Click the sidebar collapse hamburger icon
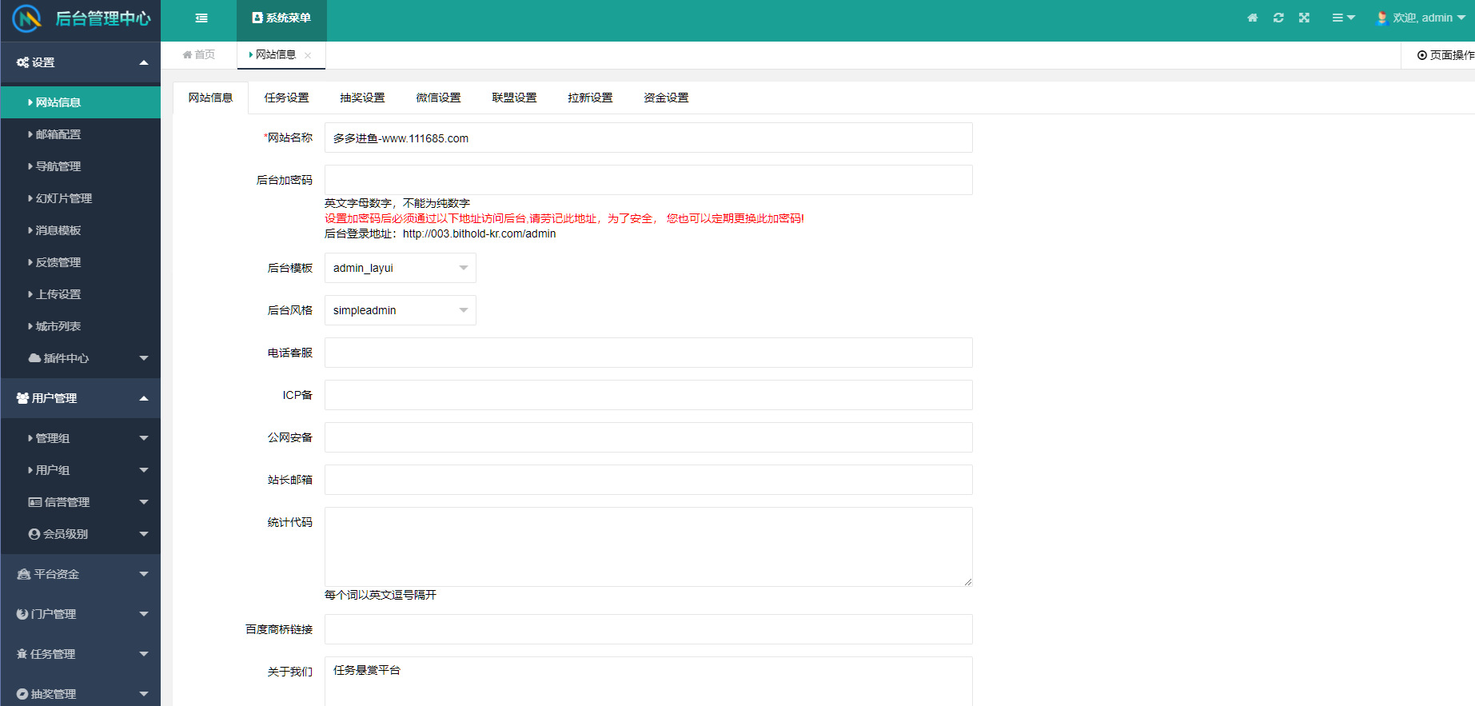 201,18
